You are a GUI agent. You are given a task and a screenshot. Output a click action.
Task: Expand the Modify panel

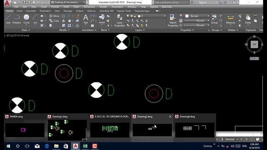(x=64, y=30)
